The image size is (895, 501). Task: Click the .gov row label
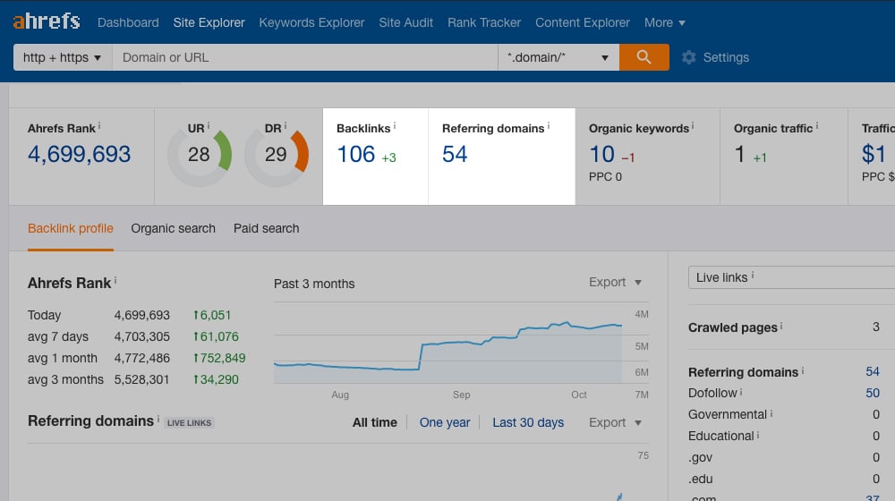click(x=700, y=458)
